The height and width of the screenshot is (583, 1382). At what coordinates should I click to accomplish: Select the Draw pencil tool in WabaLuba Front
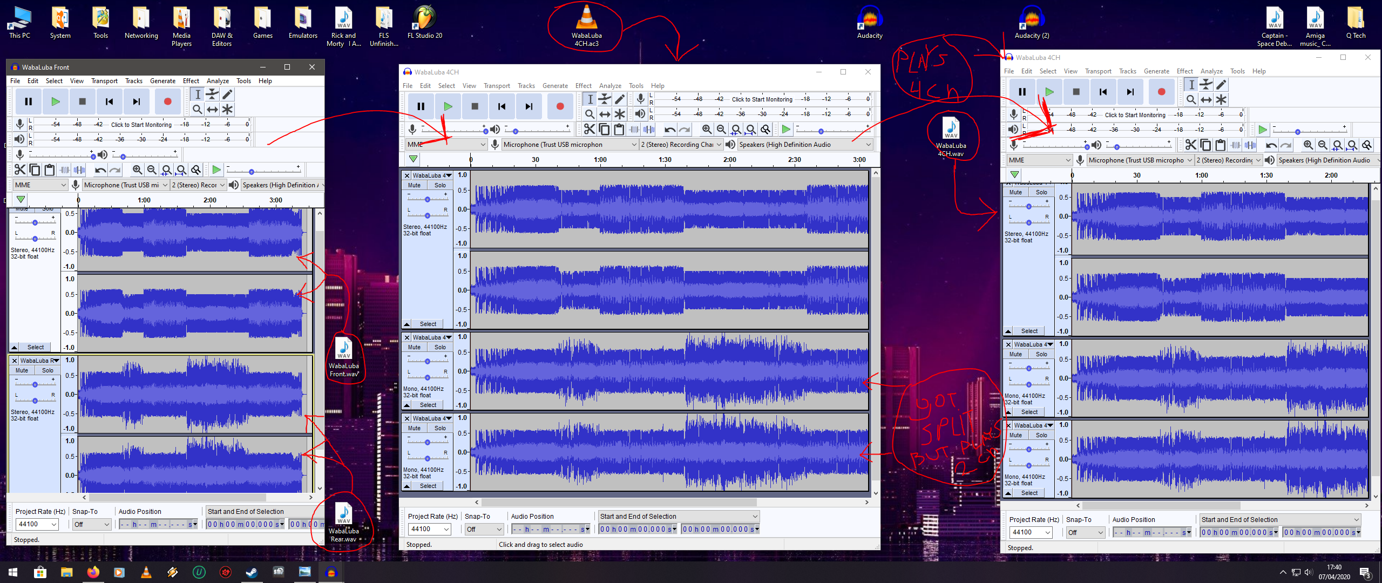click(x=227, y=94)
